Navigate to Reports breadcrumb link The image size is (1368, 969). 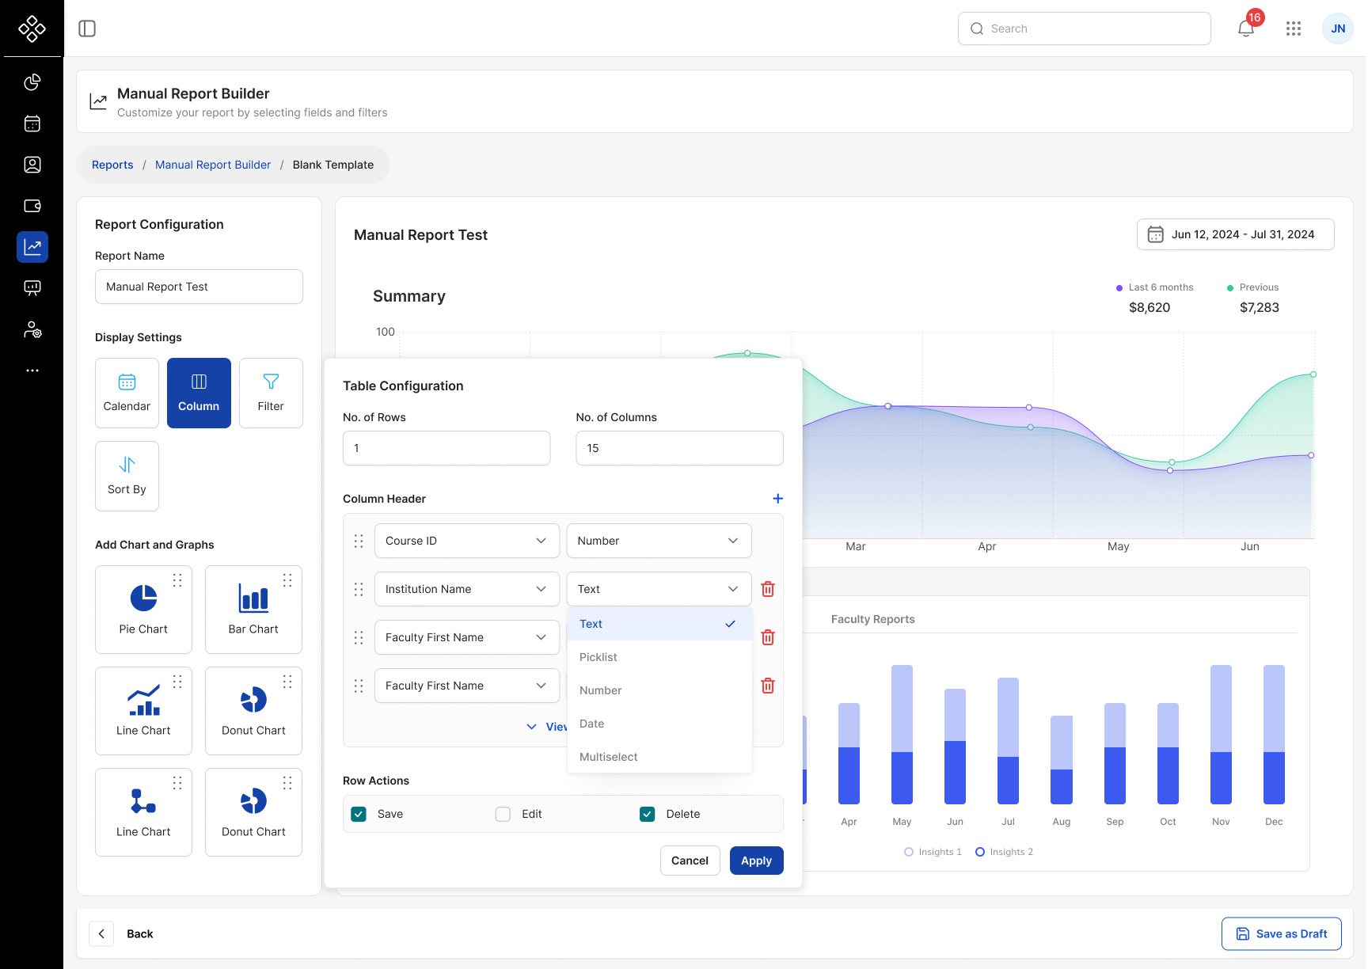pos(112,165)
